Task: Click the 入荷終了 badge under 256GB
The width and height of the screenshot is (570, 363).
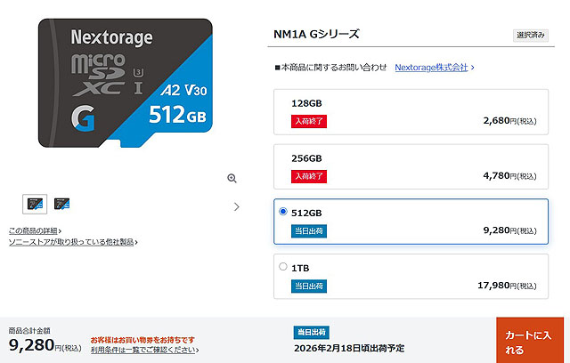Action: [x=309, y=176]
